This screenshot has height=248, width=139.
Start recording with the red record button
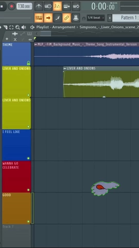pyautogui.click(x=12, y=6)
